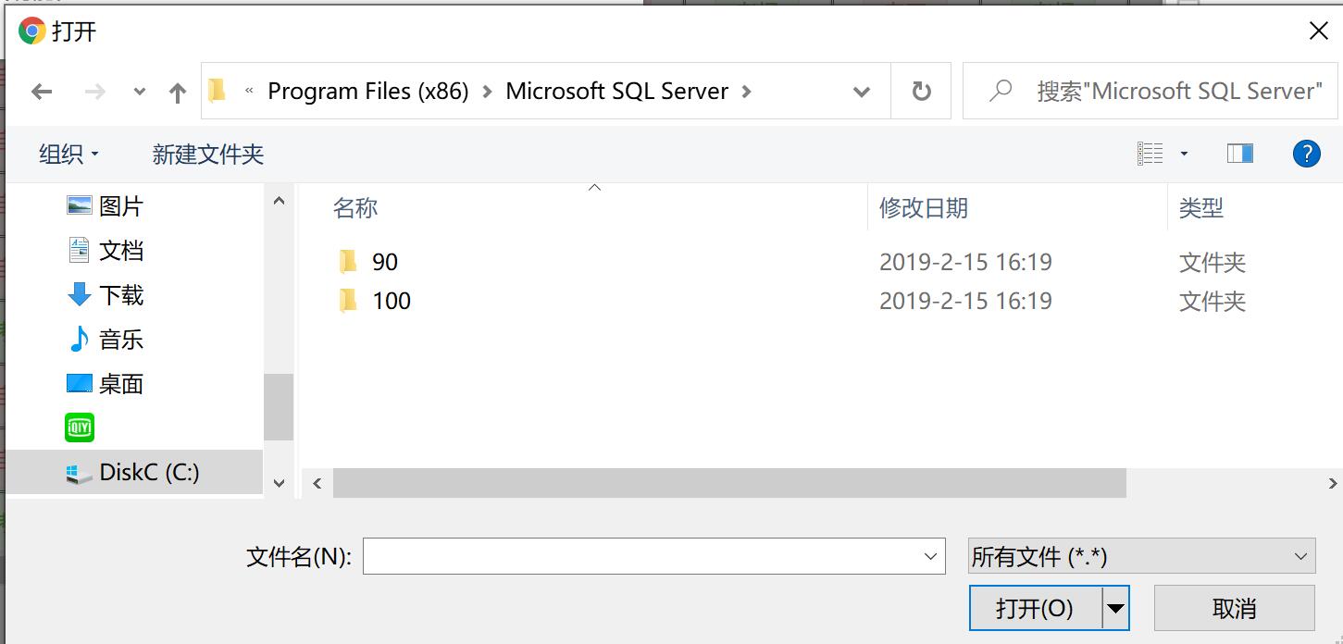Click the navigation pane scrollbar thumb
Viewport: 1343px width, 644px height.
tap(279, 407)
